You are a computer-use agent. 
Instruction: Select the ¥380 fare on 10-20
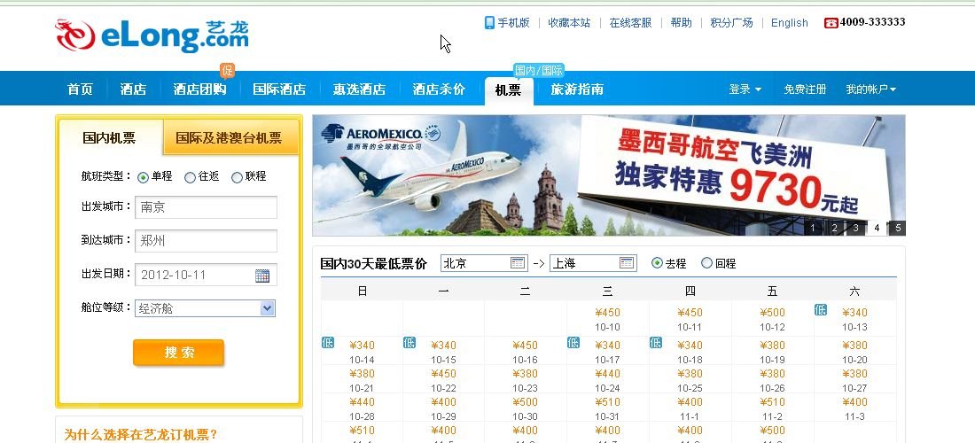pos(854,346)
